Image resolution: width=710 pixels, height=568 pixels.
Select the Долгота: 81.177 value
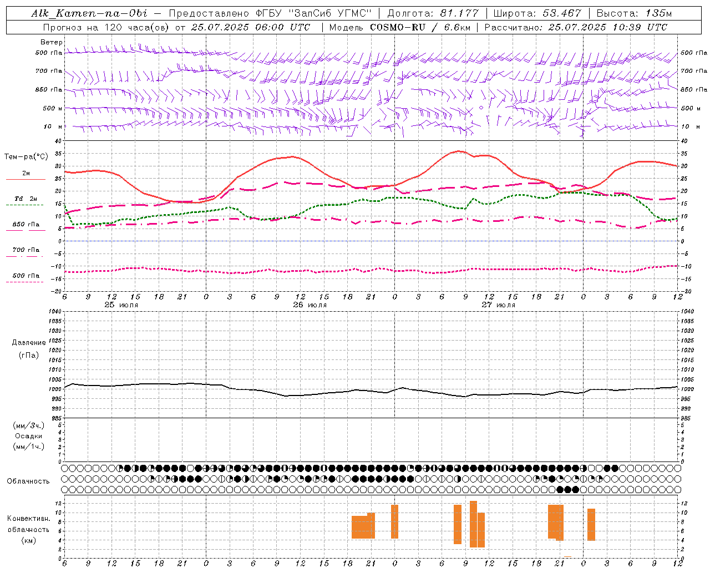(x=433, y=13)
